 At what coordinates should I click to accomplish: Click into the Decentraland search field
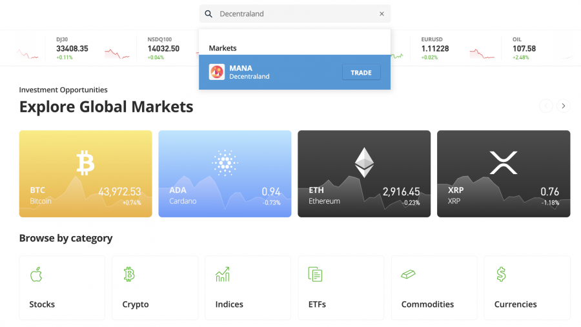tap(295, 14)
